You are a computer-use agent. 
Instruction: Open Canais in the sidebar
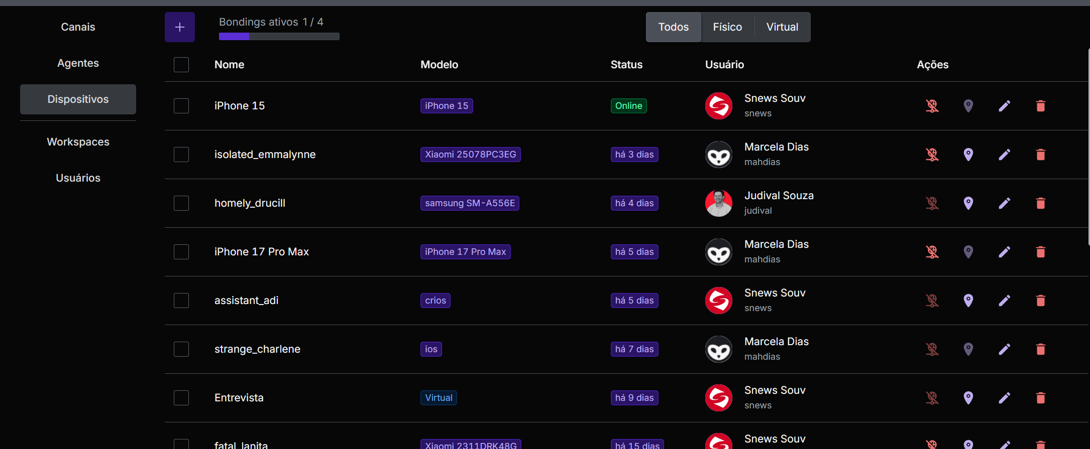pos(78,27)
